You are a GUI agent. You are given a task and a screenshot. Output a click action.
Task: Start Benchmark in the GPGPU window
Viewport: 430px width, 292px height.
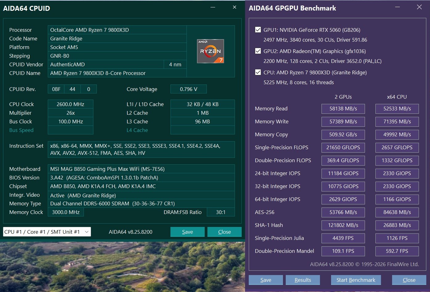coord(356,280)
